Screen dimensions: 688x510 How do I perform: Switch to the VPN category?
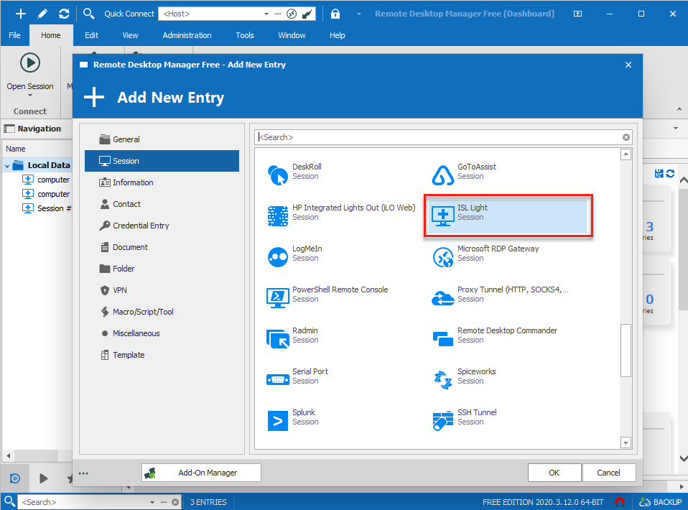[x=120, y=290]
